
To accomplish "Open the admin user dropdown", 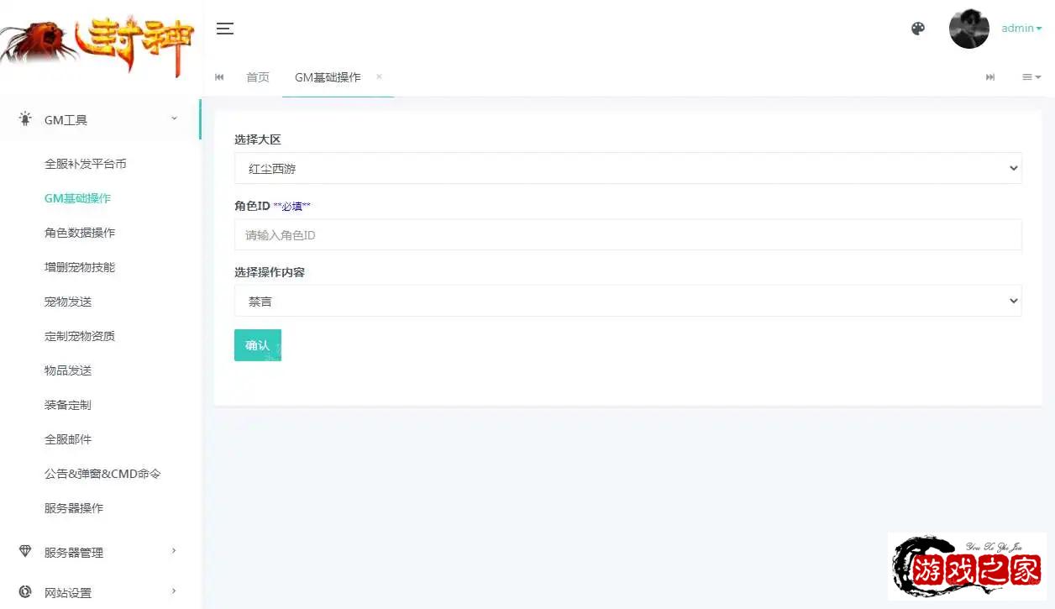I will click(1021, 29).
